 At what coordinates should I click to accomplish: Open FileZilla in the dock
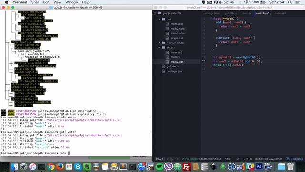point(186,167)
